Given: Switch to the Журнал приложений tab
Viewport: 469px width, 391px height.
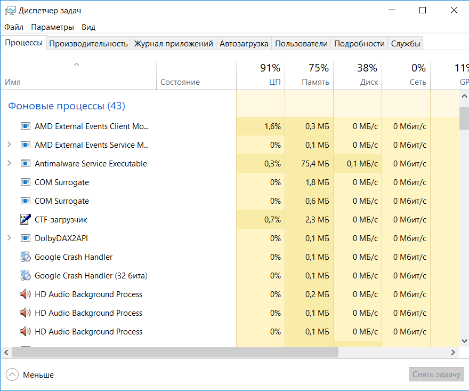Looking at the screenshot, I should point(174,44).
